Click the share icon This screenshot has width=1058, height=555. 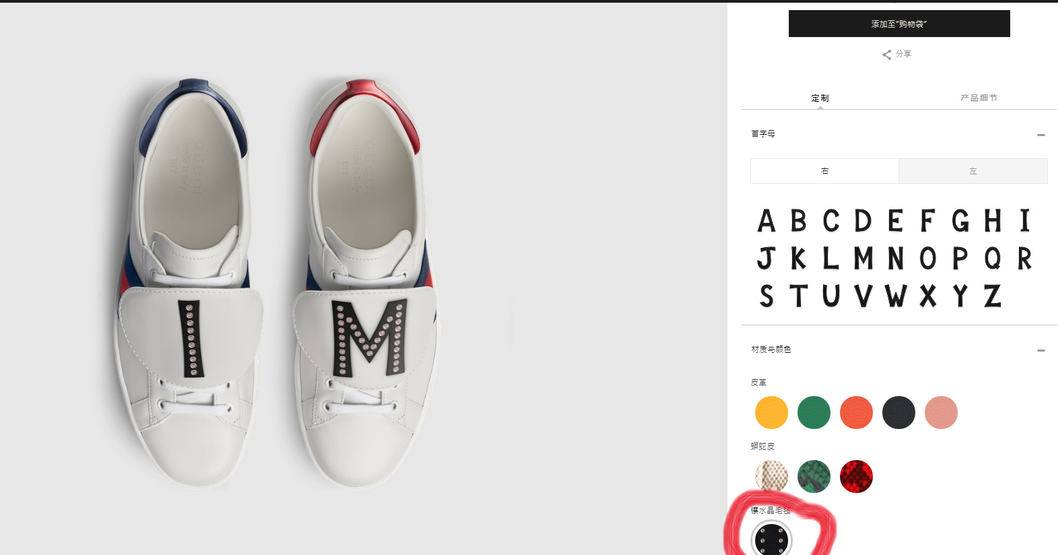point(887,55)
